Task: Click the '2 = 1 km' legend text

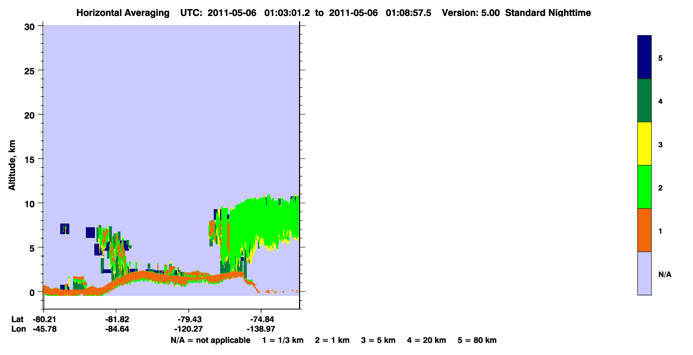Action: (332, 340)
